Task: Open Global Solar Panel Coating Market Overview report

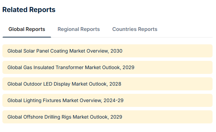Action: pyautogui.click(x=65, y=51)
